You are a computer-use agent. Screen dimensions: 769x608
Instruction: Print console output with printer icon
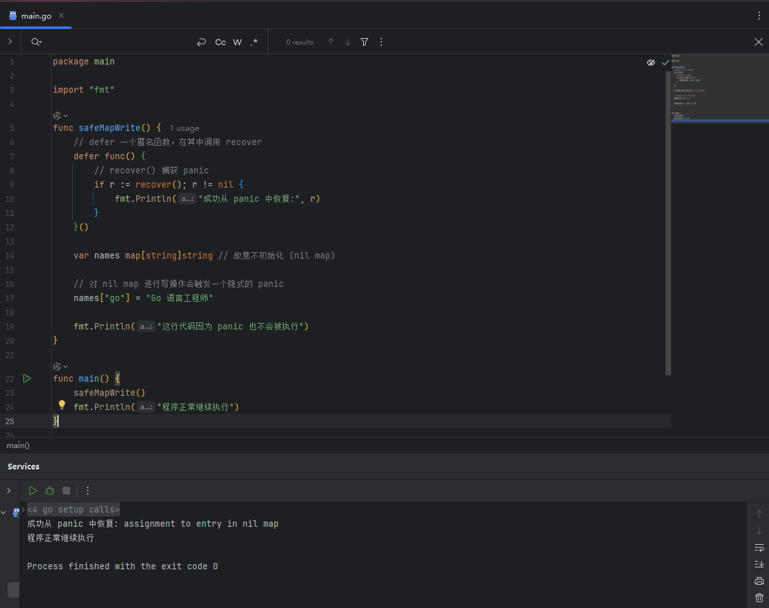click(759, 581)
